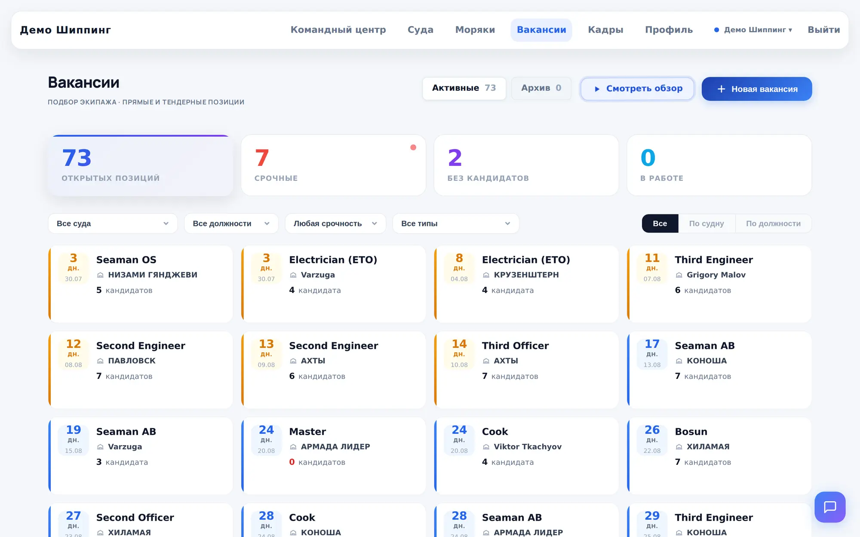Select the Вакансии nav tab
The height and width of the screenshot is (537, 860).
click(541, 30)
